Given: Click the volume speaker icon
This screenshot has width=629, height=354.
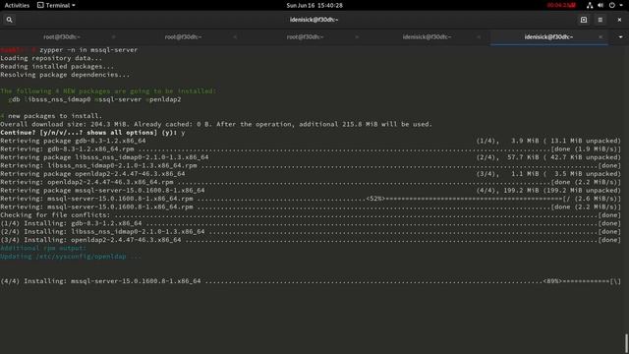Looking at the screenshot, I should click(x=600, y=5).
